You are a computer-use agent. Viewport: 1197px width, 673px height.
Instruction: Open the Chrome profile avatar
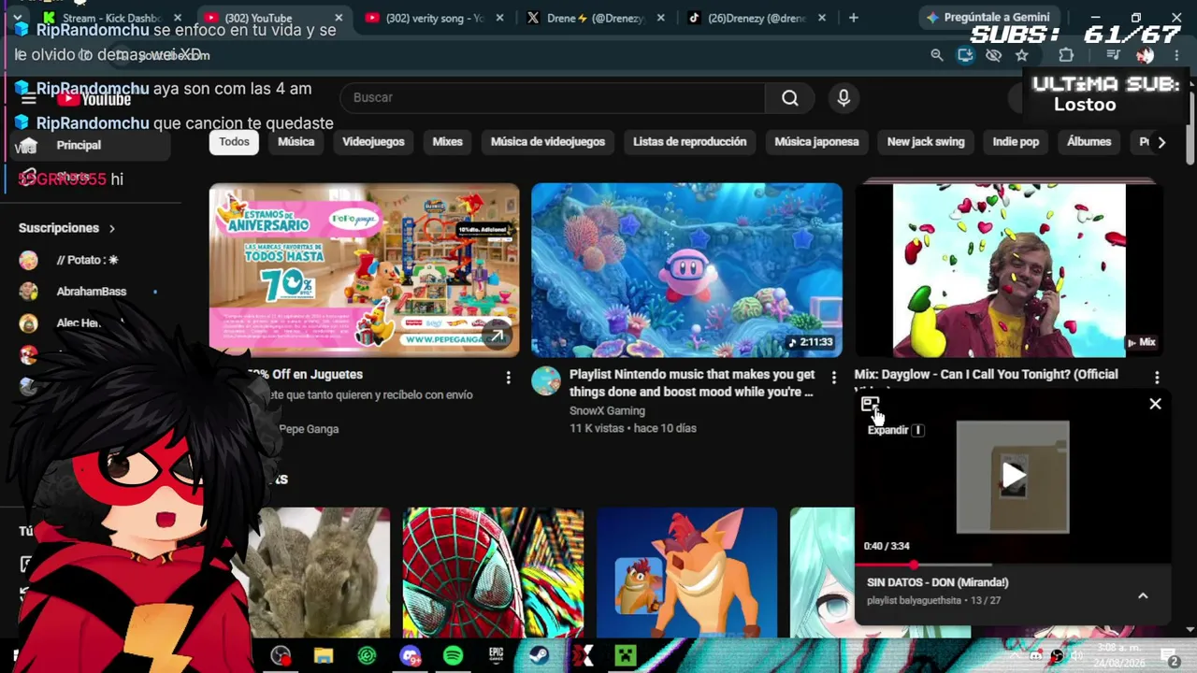click(1146, 55)
